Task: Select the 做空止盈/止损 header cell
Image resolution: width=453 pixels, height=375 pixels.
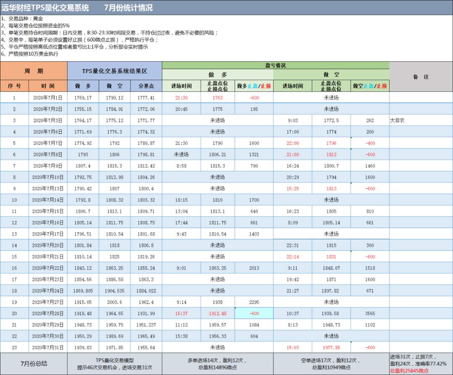Action: (x=370, y=86)
